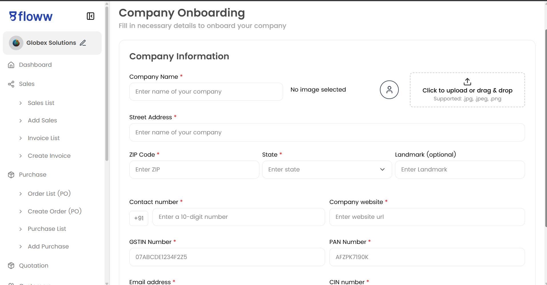Screen dimensions: 547x285
Task: Click the Purchase box icon
Action: [x=11, y=175]
